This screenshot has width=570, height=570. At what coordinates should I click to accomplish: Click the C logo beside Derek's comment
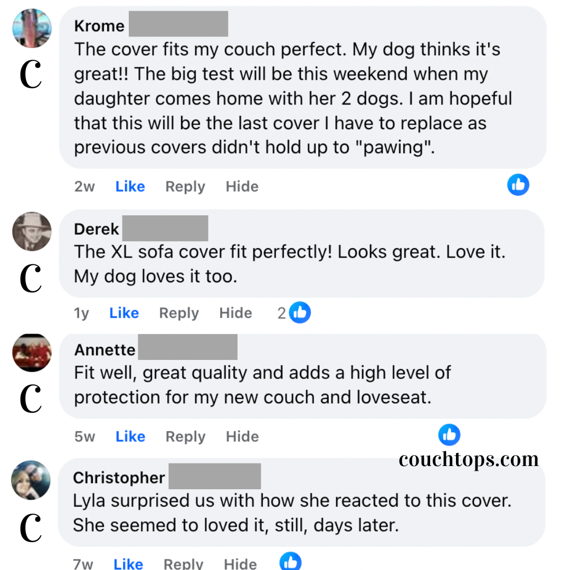coord(31,279)
